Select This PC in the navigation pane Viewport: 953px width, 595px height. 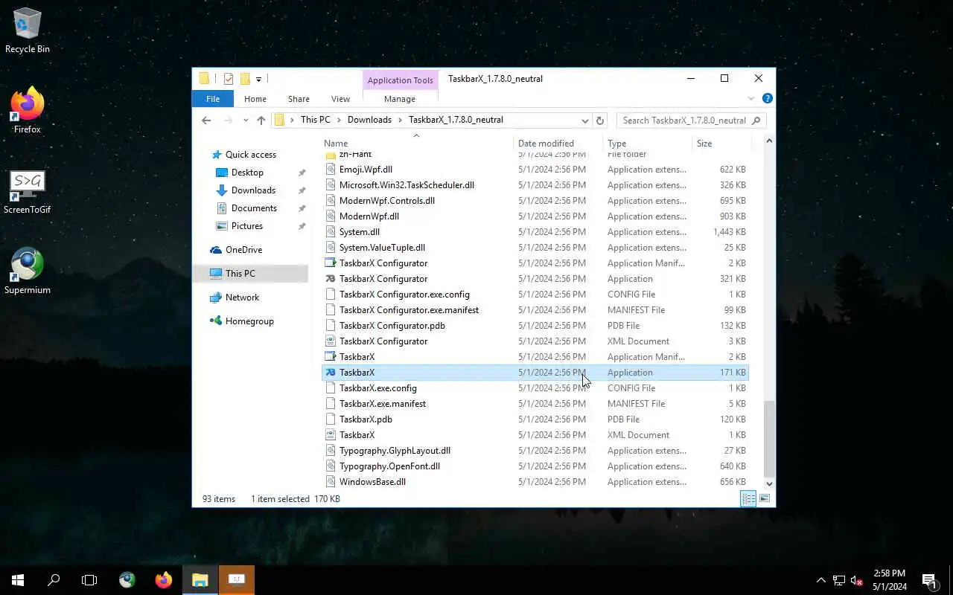click(251, 274)
